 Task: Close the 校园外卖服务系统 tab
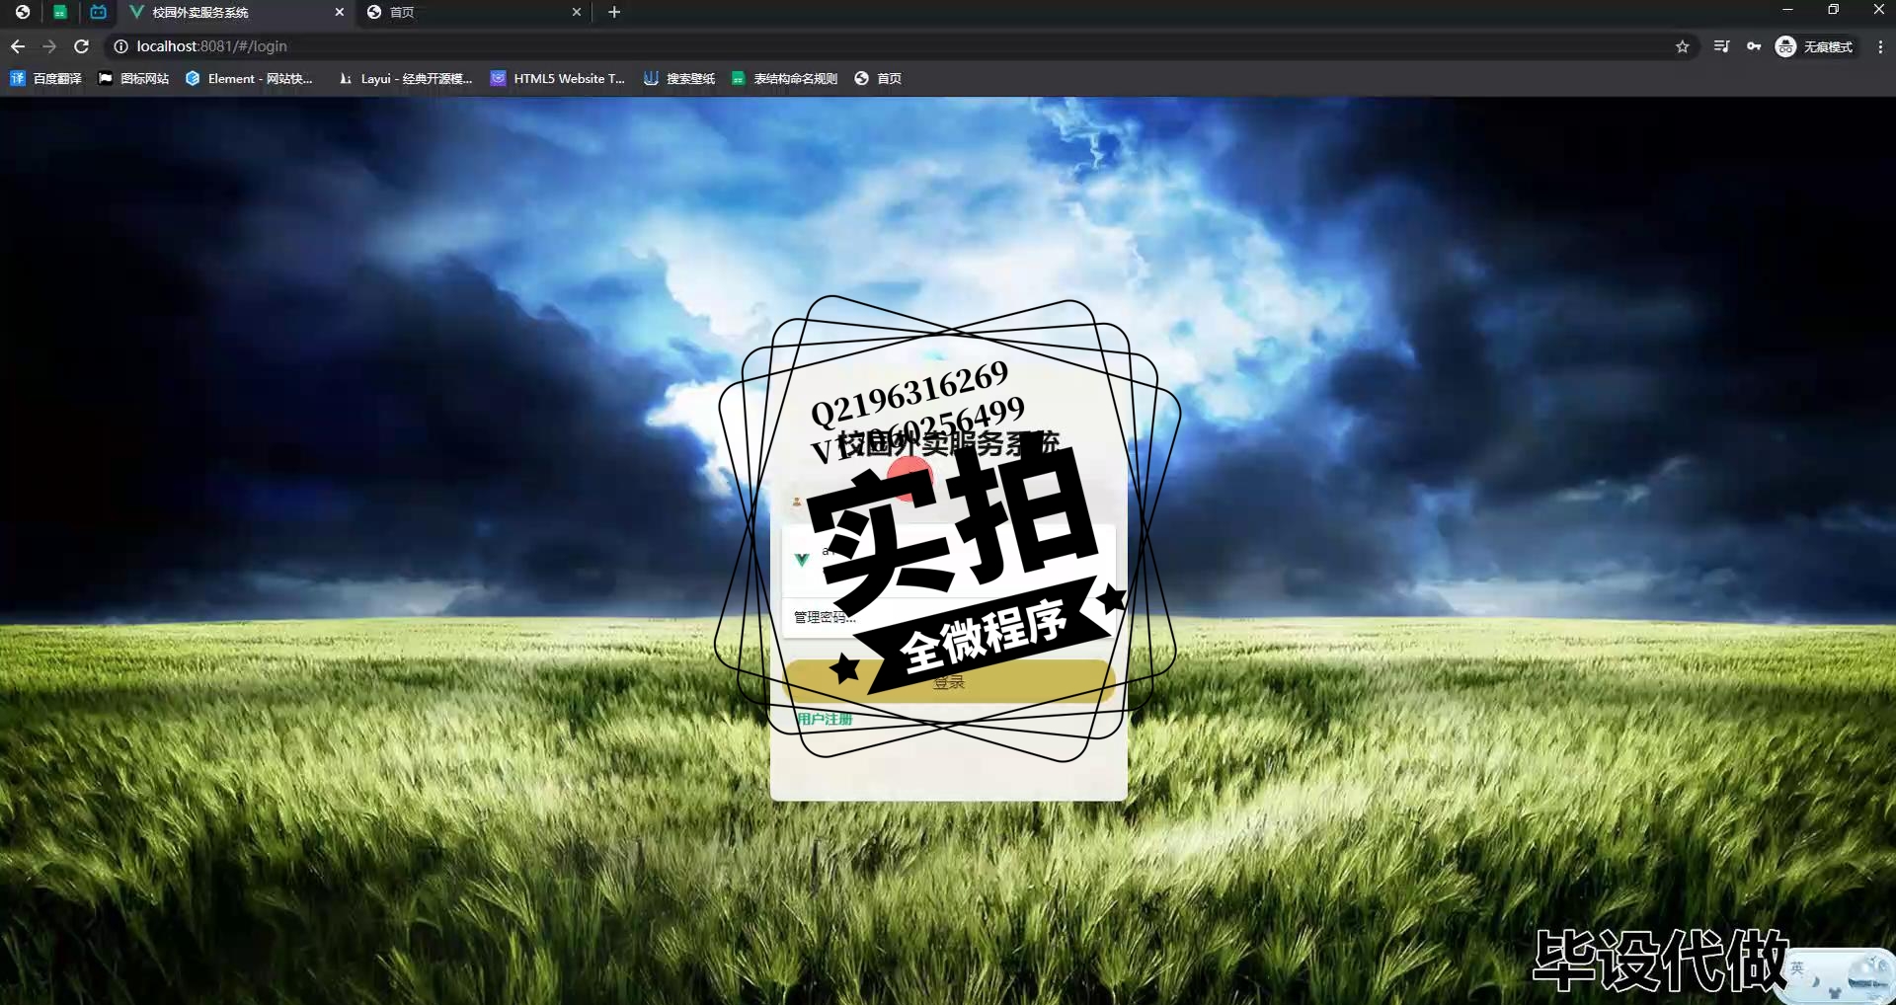339,12
